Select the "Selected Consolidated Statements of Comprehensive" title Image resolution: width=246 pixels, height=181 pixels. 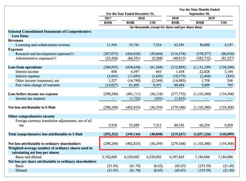pos(50,31)
